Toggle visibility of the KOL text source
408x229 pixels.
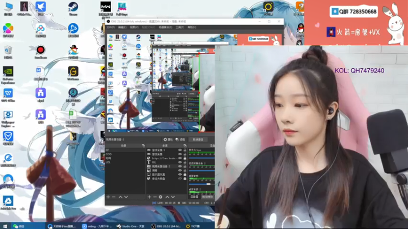[x=180, y=162]
